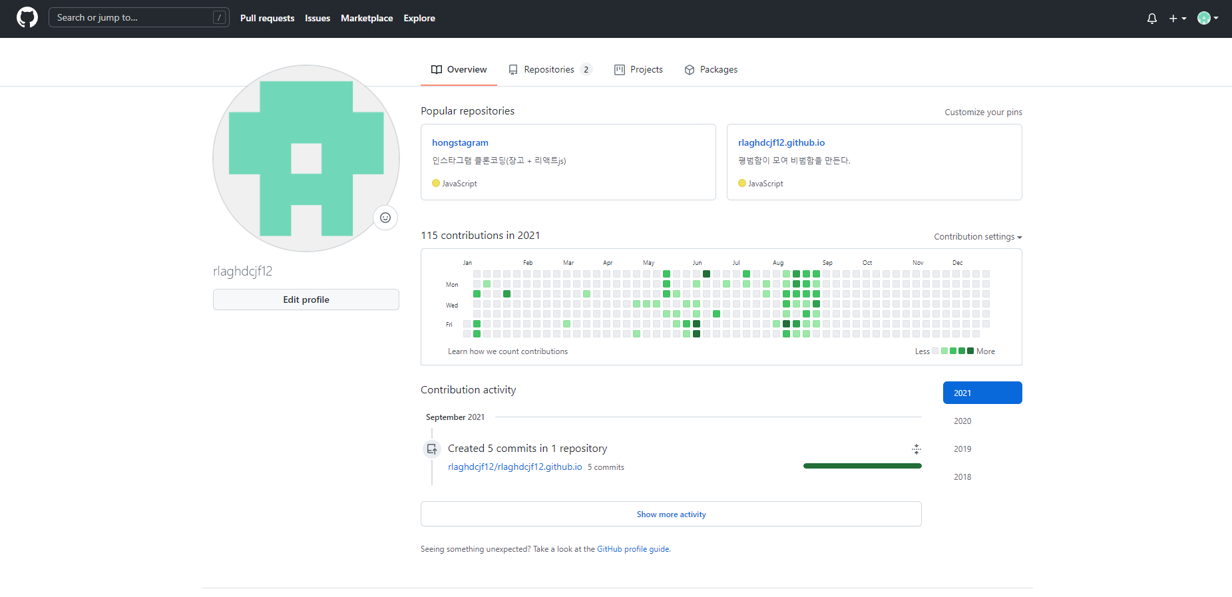Open Marketplace in top navigation
The image size is (1232, 597).
point(367,18)
